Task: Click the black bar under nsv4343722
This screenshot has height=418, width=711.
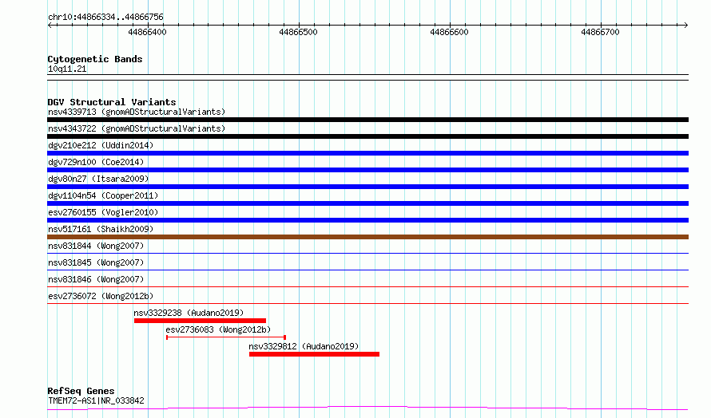Action: point(367,136)
